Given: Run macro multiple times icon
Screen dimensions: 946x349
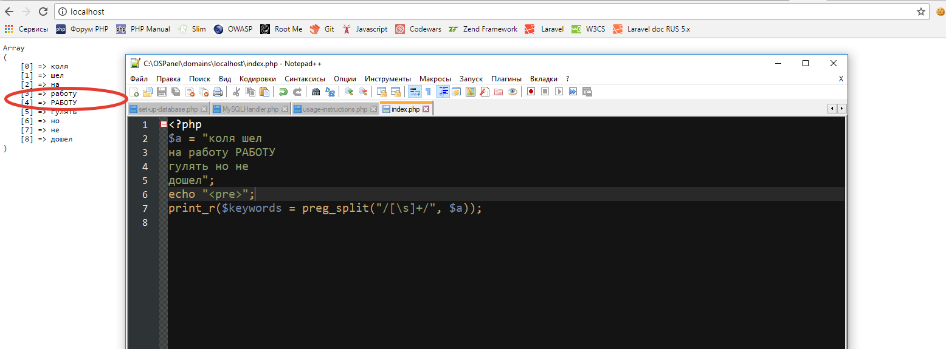Looking at the screenshot, I should tap(573, 92).
